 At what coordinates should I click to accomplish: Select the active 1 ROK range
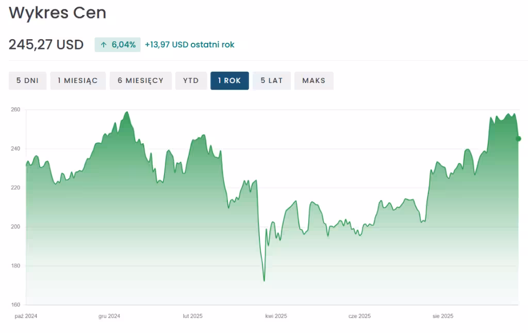(x=229, y=80)
